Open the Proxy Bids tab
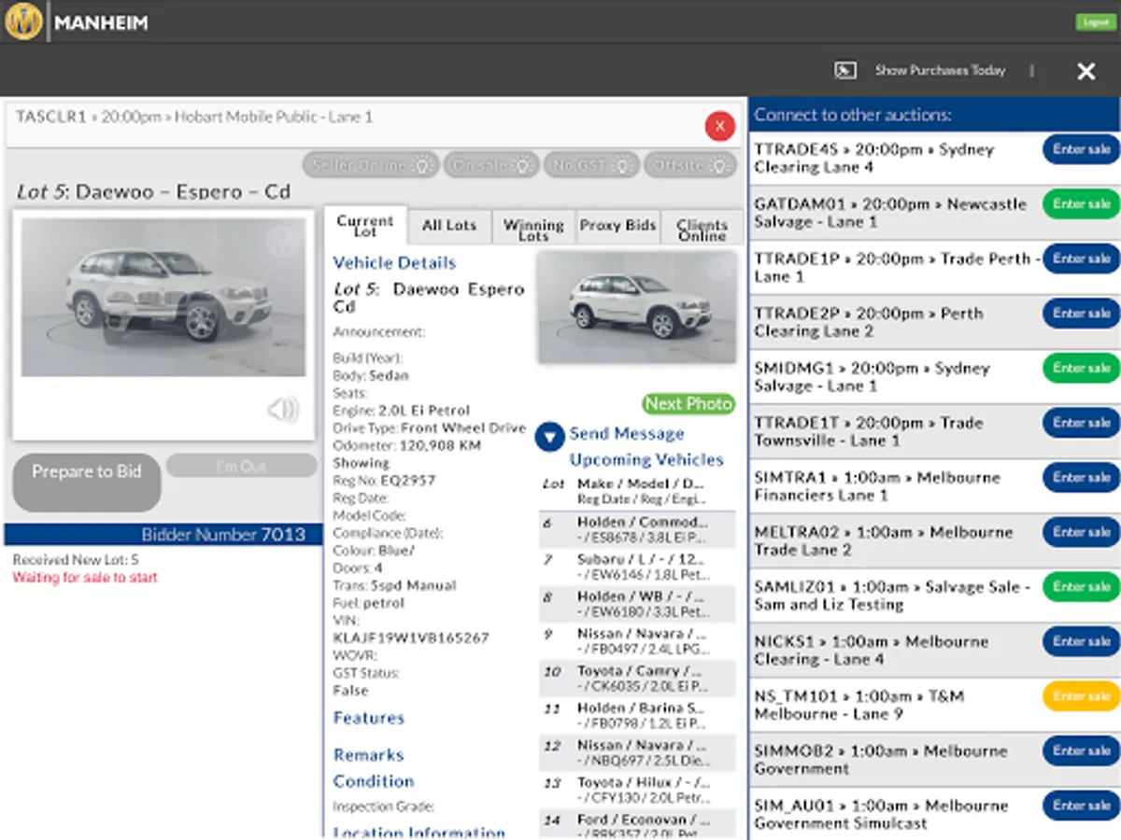 617,226
